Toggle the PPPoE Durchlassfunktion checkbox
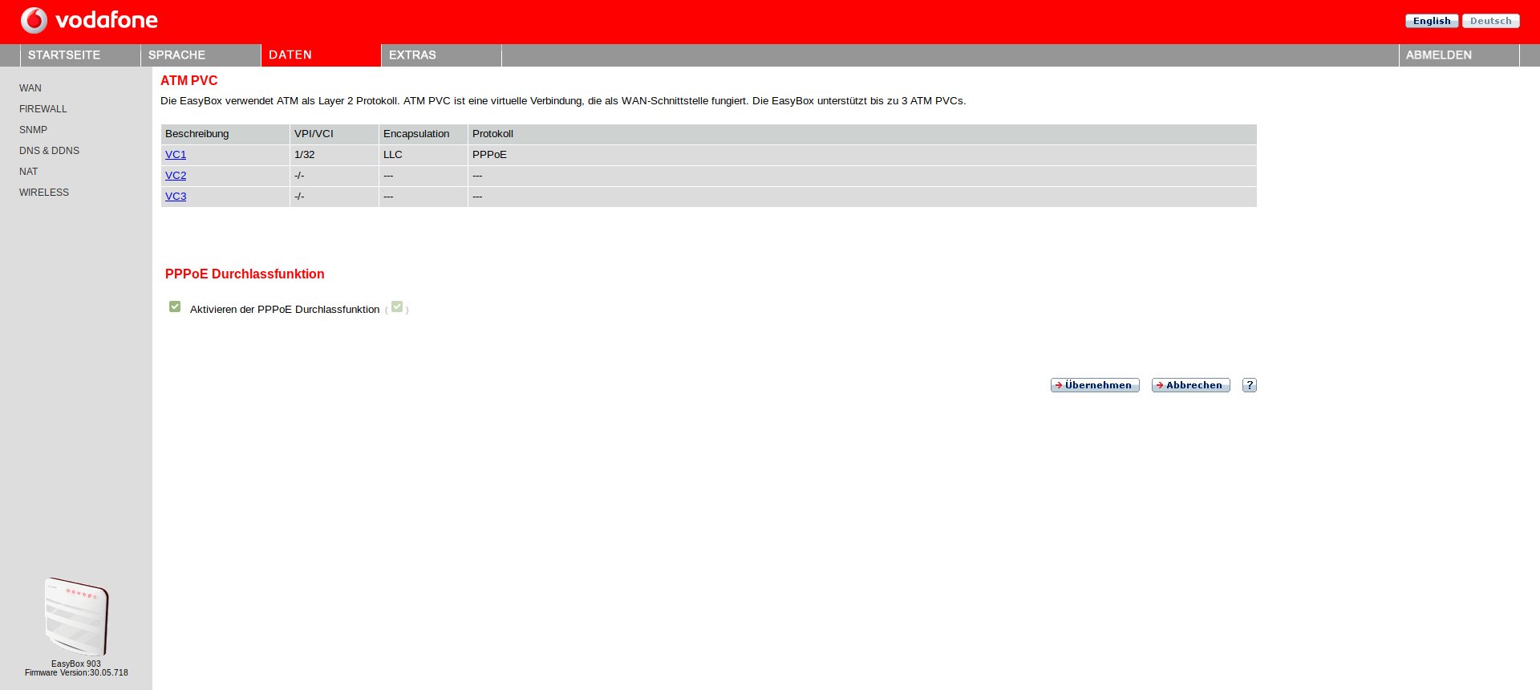This screenshot has height=690, width=1540. (175, 306)
